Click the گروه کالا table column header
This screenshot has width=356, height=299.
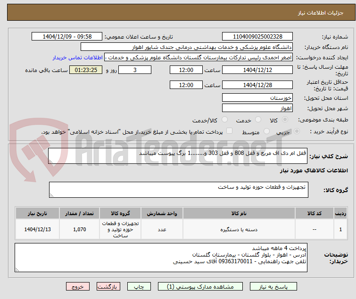120,213
